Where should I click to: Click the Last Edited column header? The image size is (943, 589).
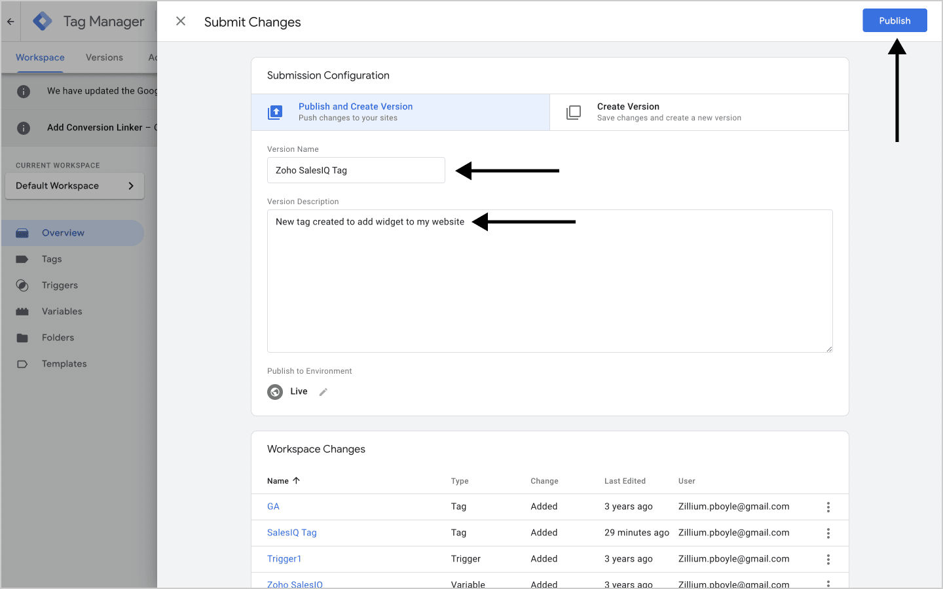pyautogui.click(x=625, y=481)
